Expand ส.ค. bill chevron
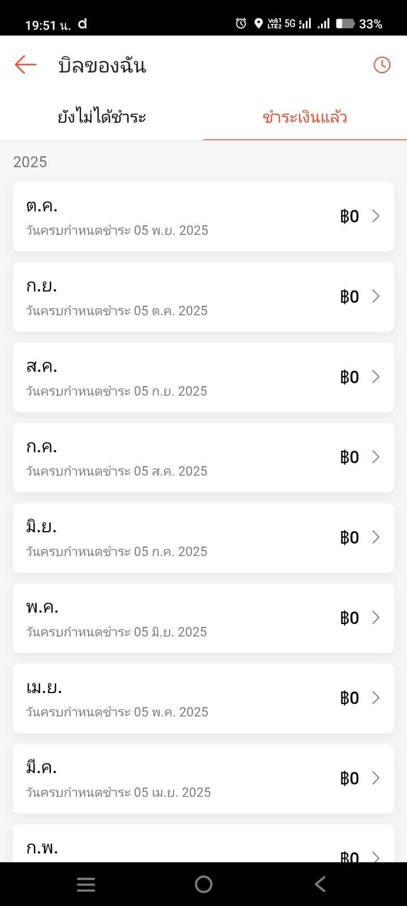Viewport: 407px width, 906px height. (x=376, y=377)
